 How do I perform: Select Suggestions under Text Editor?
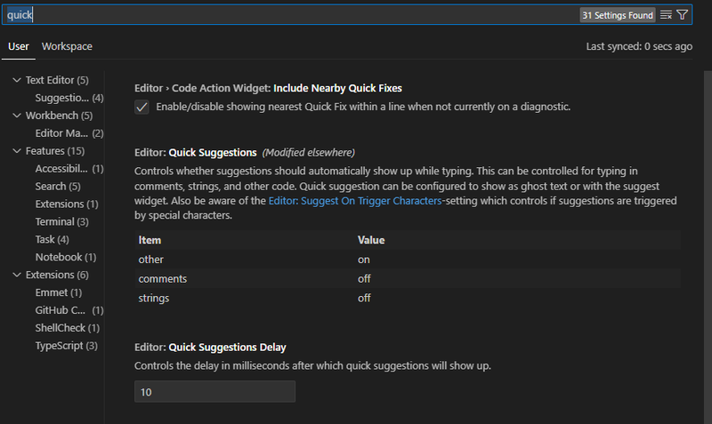69,98
